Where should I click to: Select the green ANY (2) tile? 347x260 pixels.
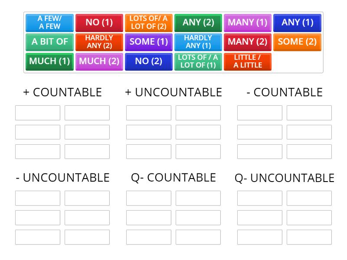click(198, 23)
